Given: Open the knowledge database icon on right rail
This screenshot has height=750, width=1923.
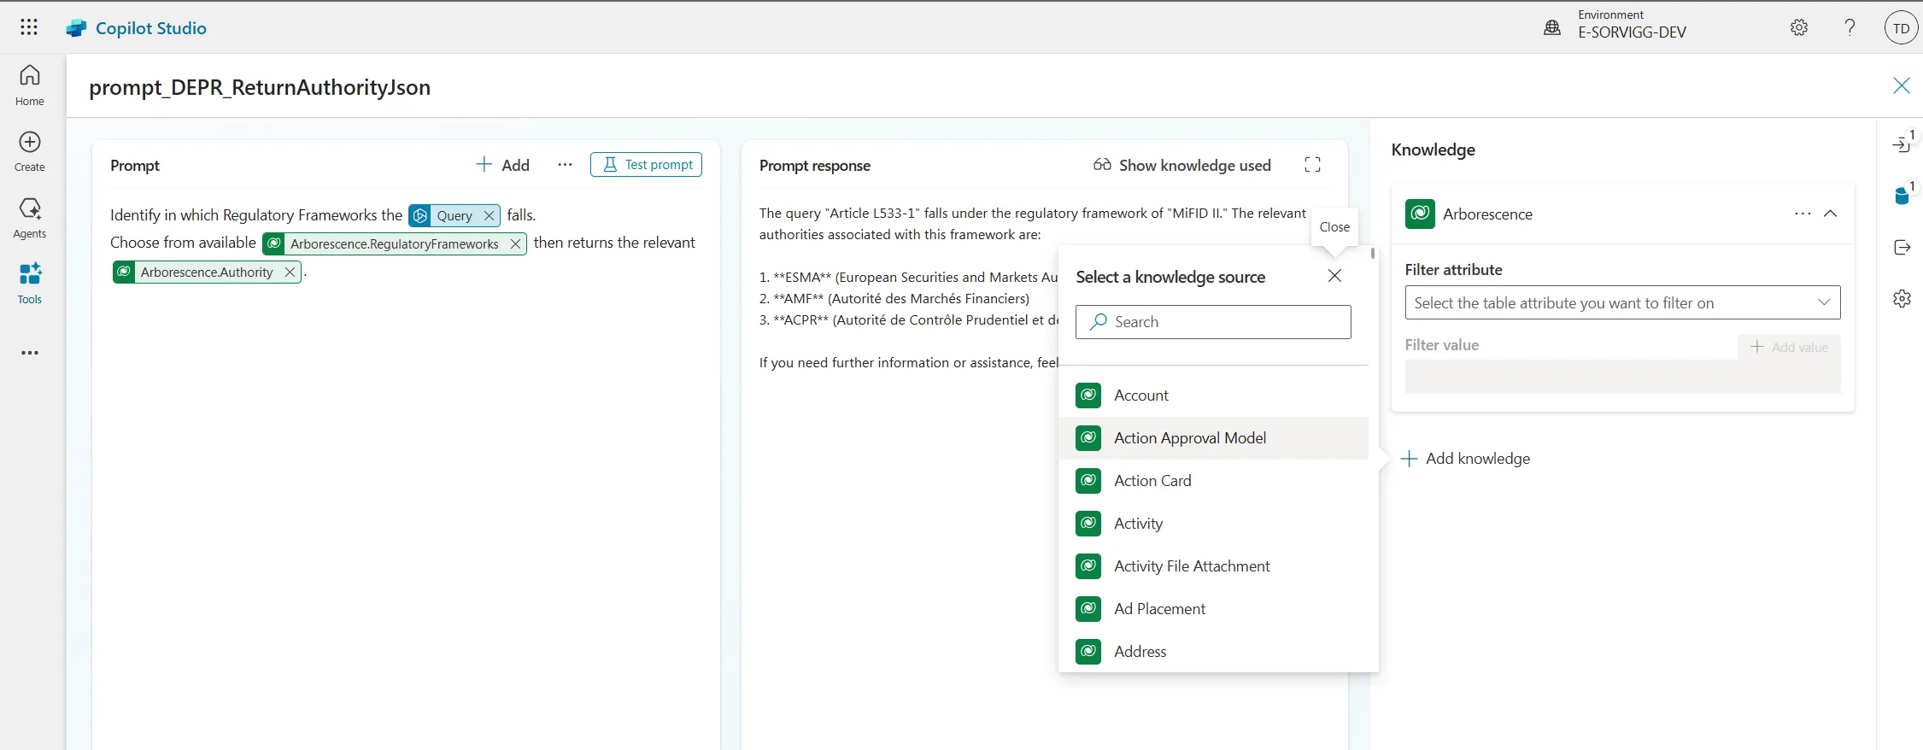Looking at the screenshot, I should click(1903, 195).
